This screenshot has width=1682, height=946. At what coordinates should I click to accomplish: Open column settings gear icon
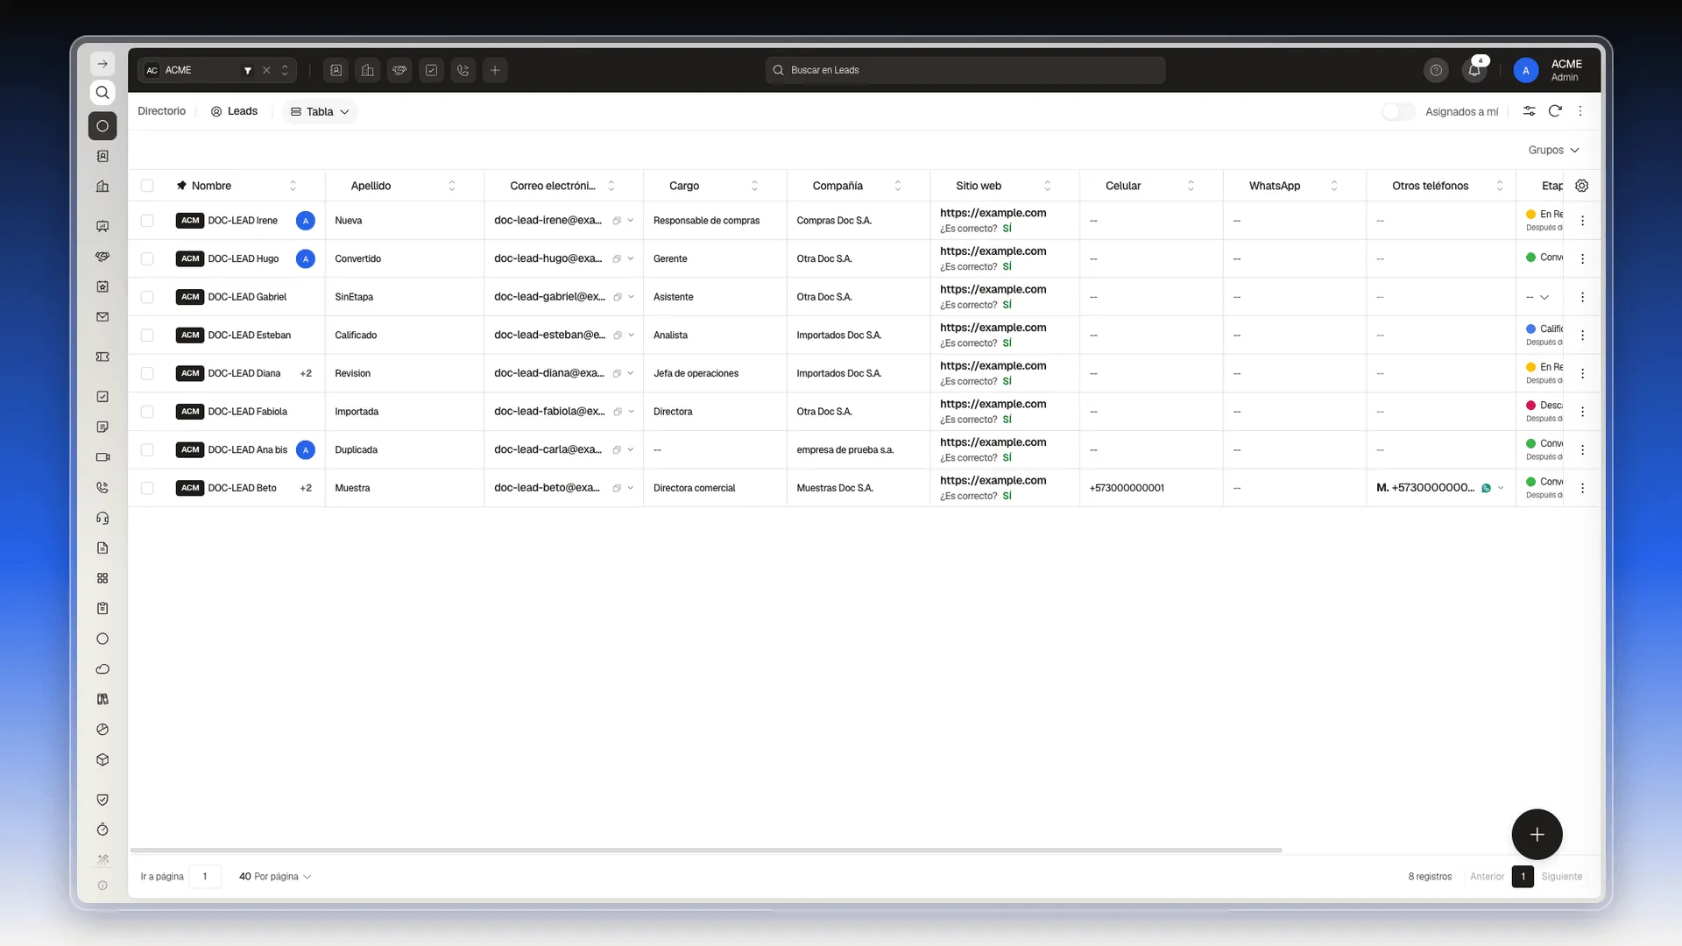click(x=1582, y=186)
